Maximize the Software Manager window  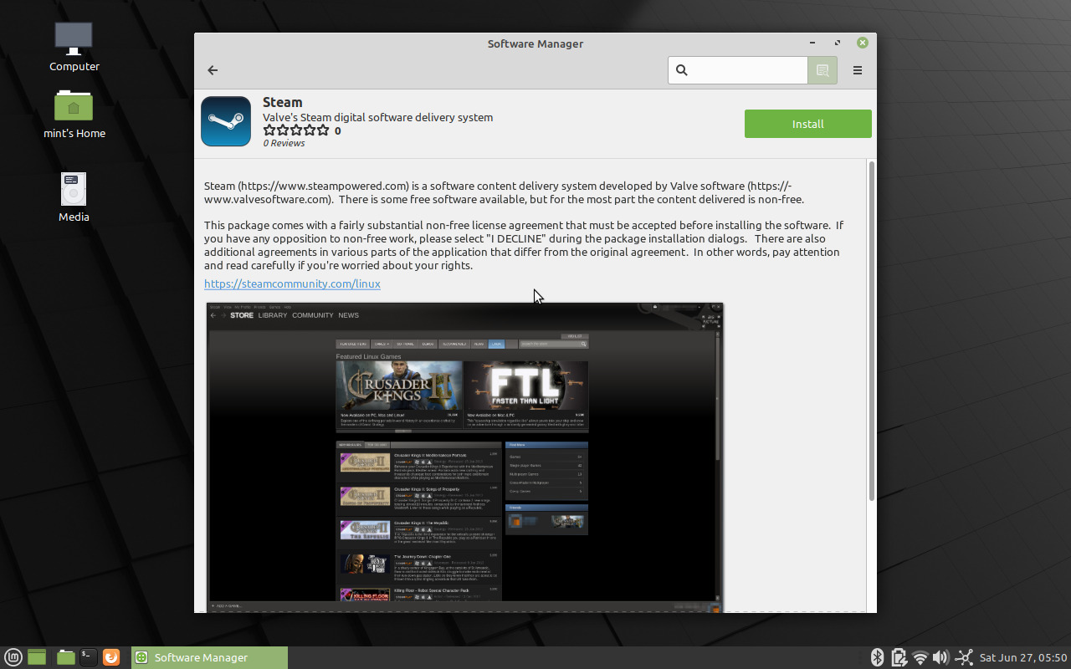[x=838, y=43]
